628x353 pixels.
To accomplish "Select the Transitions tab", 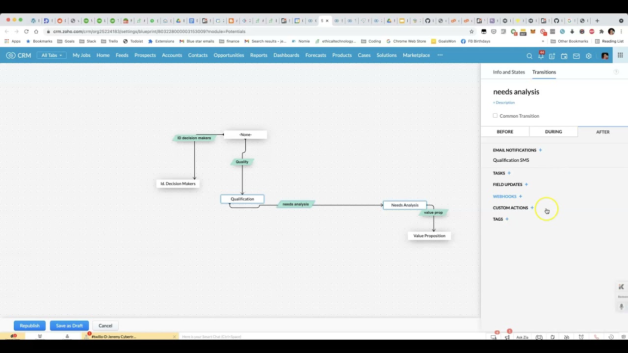I will pyautogui.click(x=544, y=72).
